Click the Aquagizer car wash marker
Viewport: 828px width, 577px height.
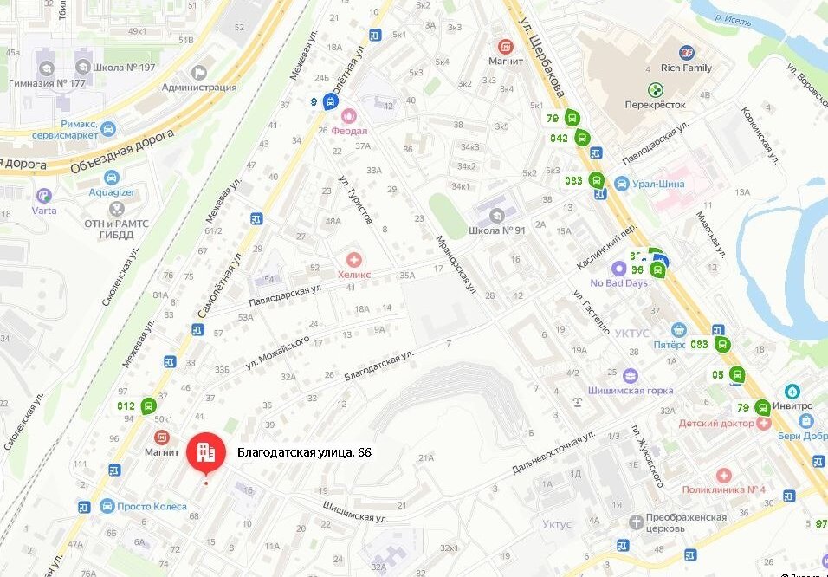[x=112, y=178]
